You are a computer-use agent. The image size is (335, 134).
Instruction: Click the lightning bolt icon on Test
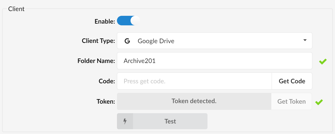point(125,121)
